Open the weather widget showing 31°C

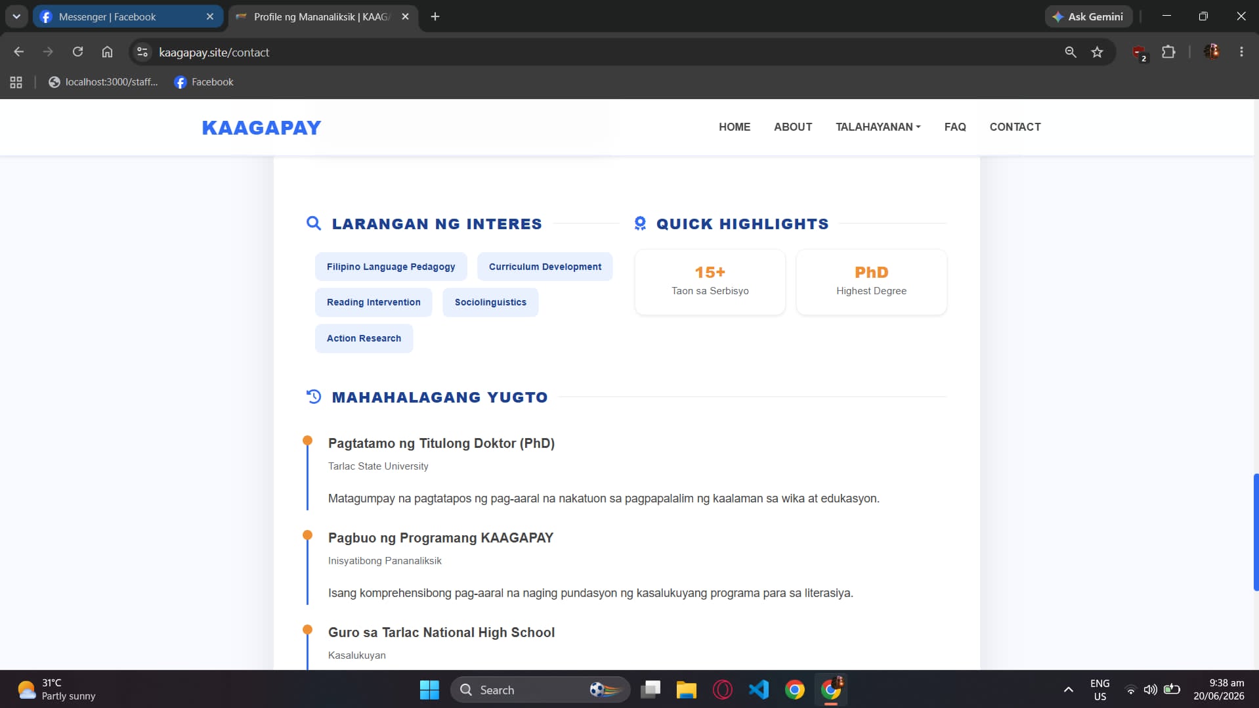point(57,690)
